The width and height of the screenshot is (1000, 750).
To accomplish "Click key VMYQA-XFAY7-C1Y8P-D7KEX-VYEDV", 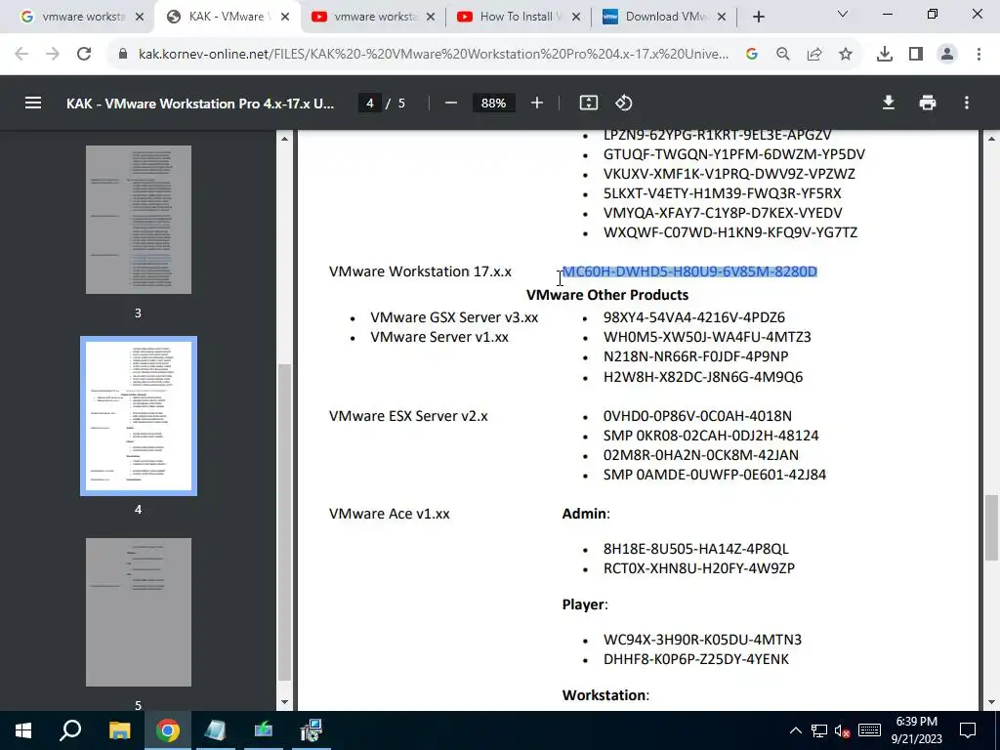I will [723, 212].
